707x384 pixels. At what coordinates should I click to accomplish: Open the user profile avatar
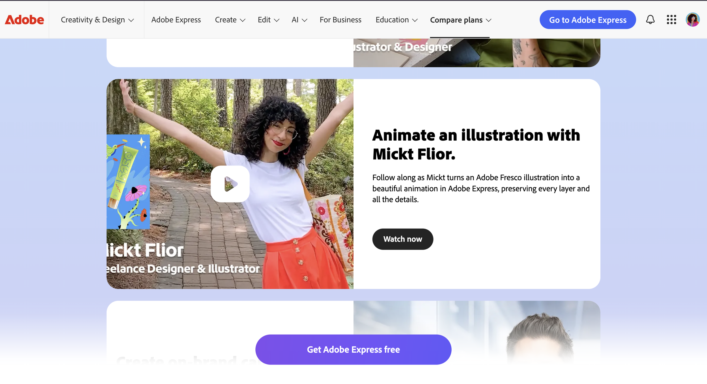click(692, 20)
